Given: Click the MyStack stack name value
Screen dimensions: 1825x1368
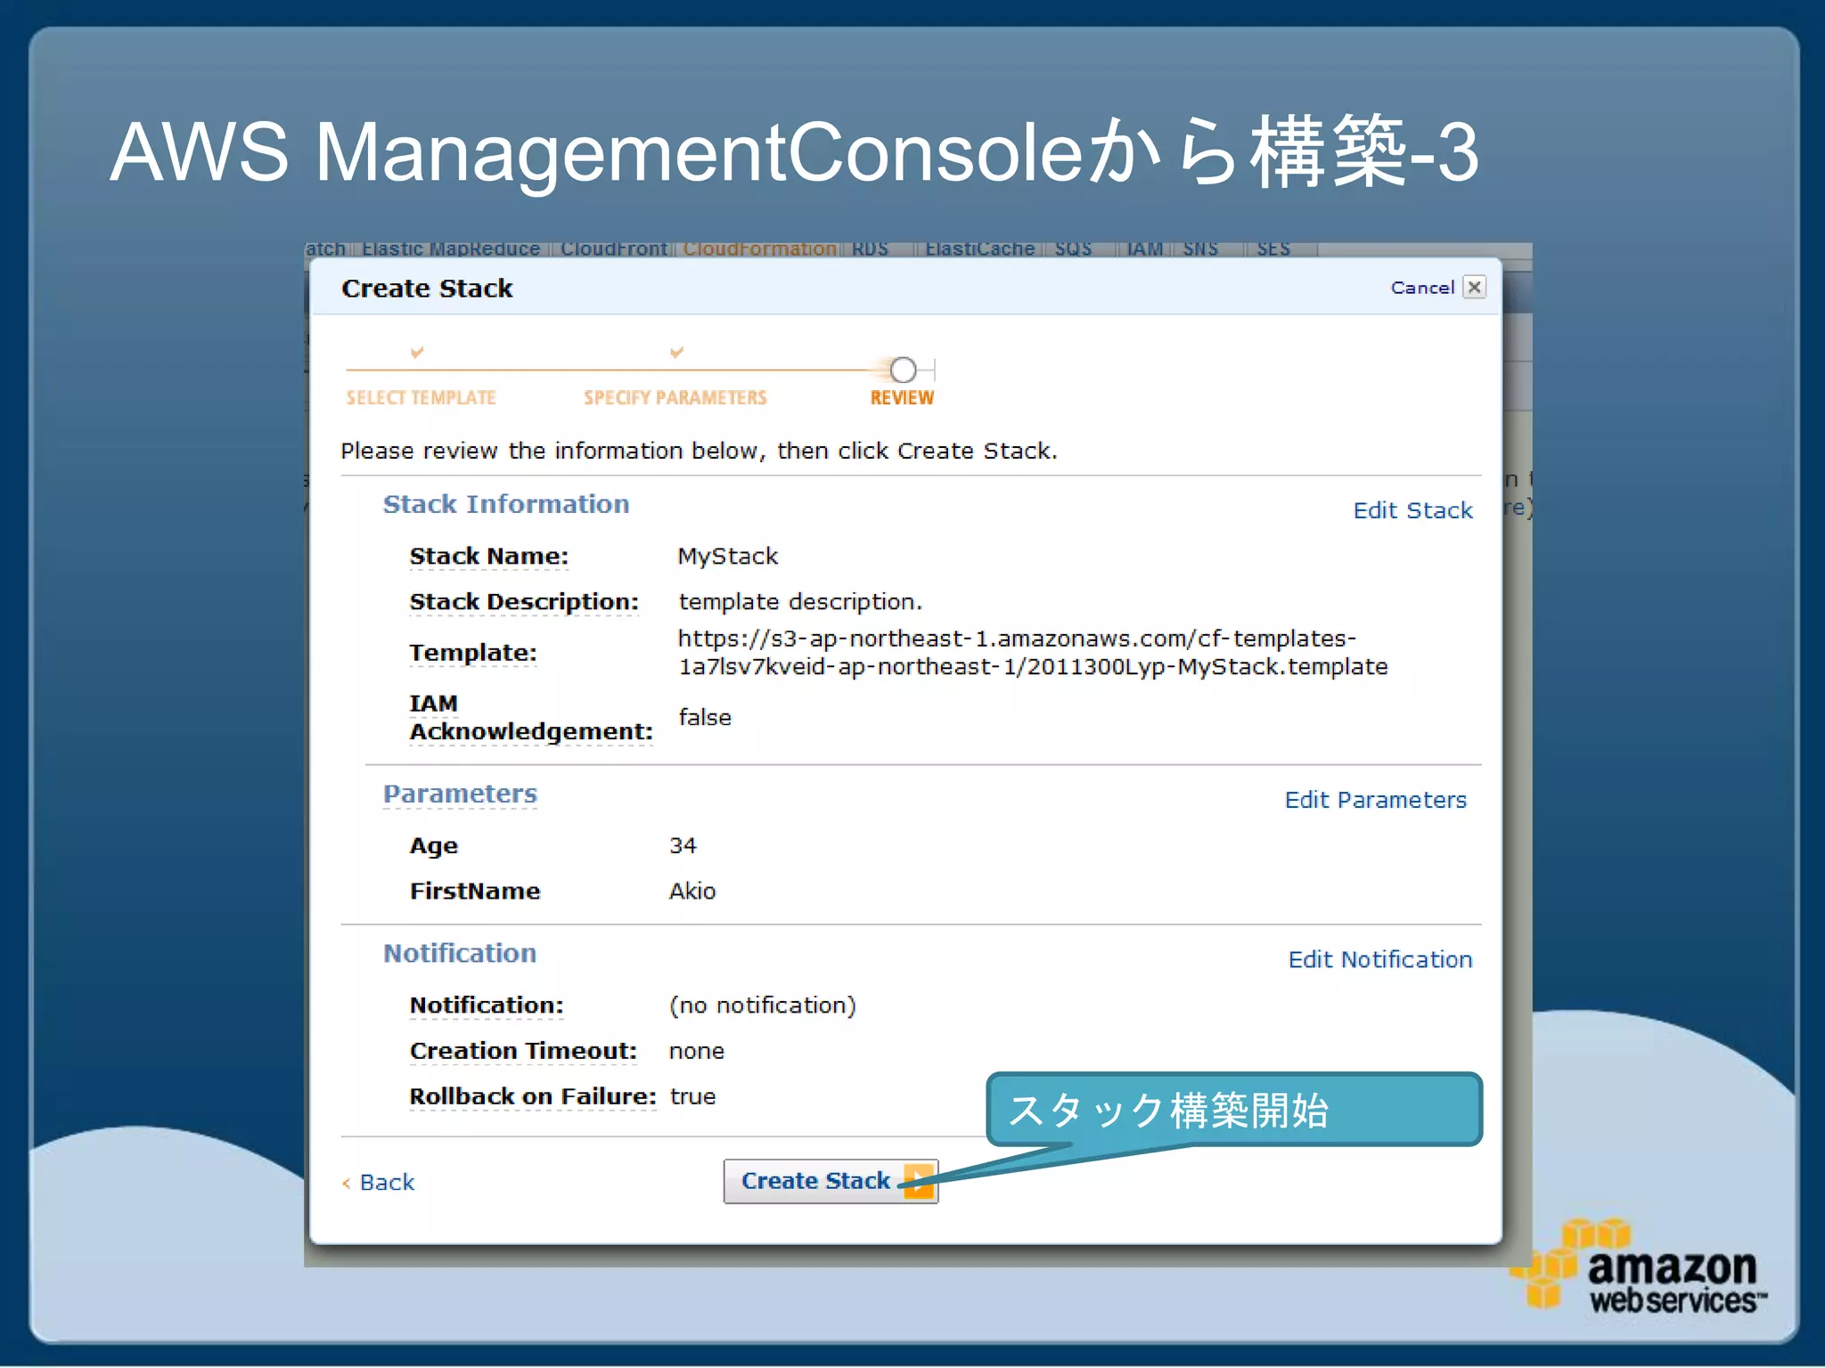Looking at the screenshot, I should click(x=727, y=557).
